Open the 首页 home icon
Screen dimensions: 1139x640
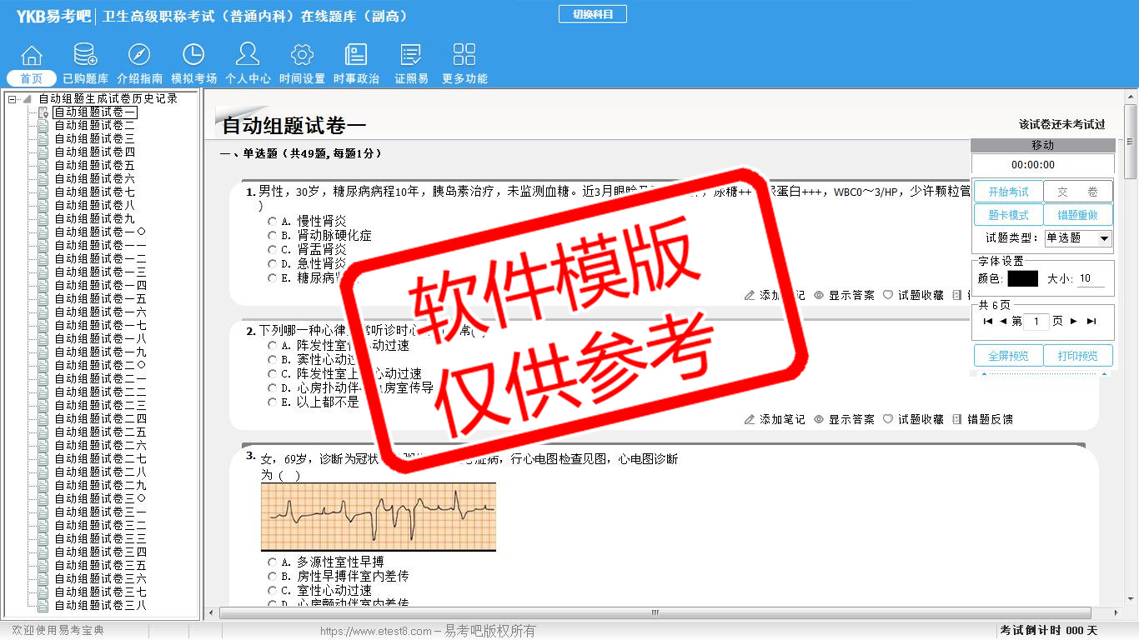point(32,56)
